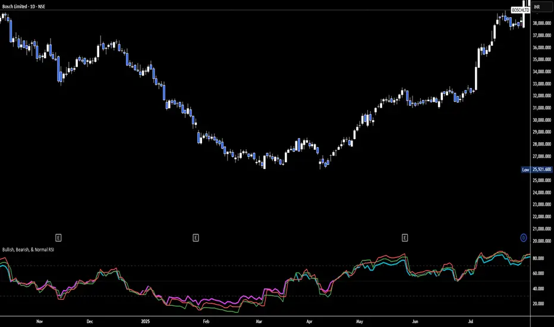Click the 20.000 RSI scale label
This screenshot has height=327, width=554.
coord(539,304)
